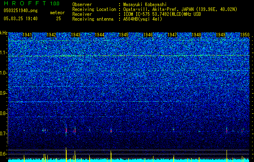Click the 1.1 frequency axis label
The width and height of the screenshot is (254, 162).
point(3,53)
